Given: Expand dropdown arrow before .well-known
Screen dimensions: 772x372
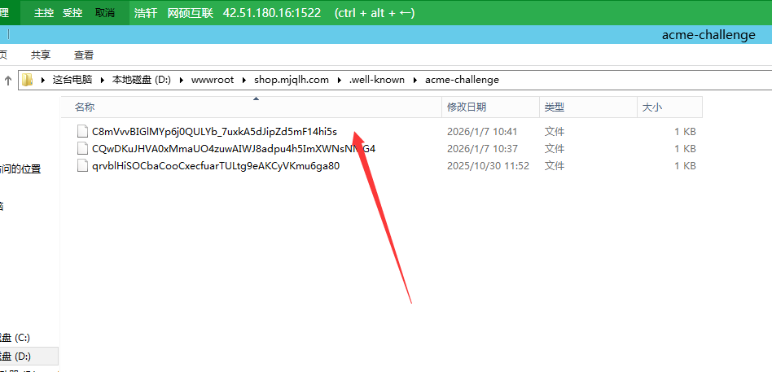Looking at the screenshot, I should coord(340,80).
